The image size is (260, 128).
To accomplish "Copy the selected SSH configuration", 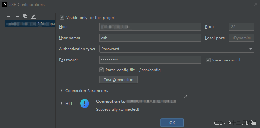I will pos(25,16).
